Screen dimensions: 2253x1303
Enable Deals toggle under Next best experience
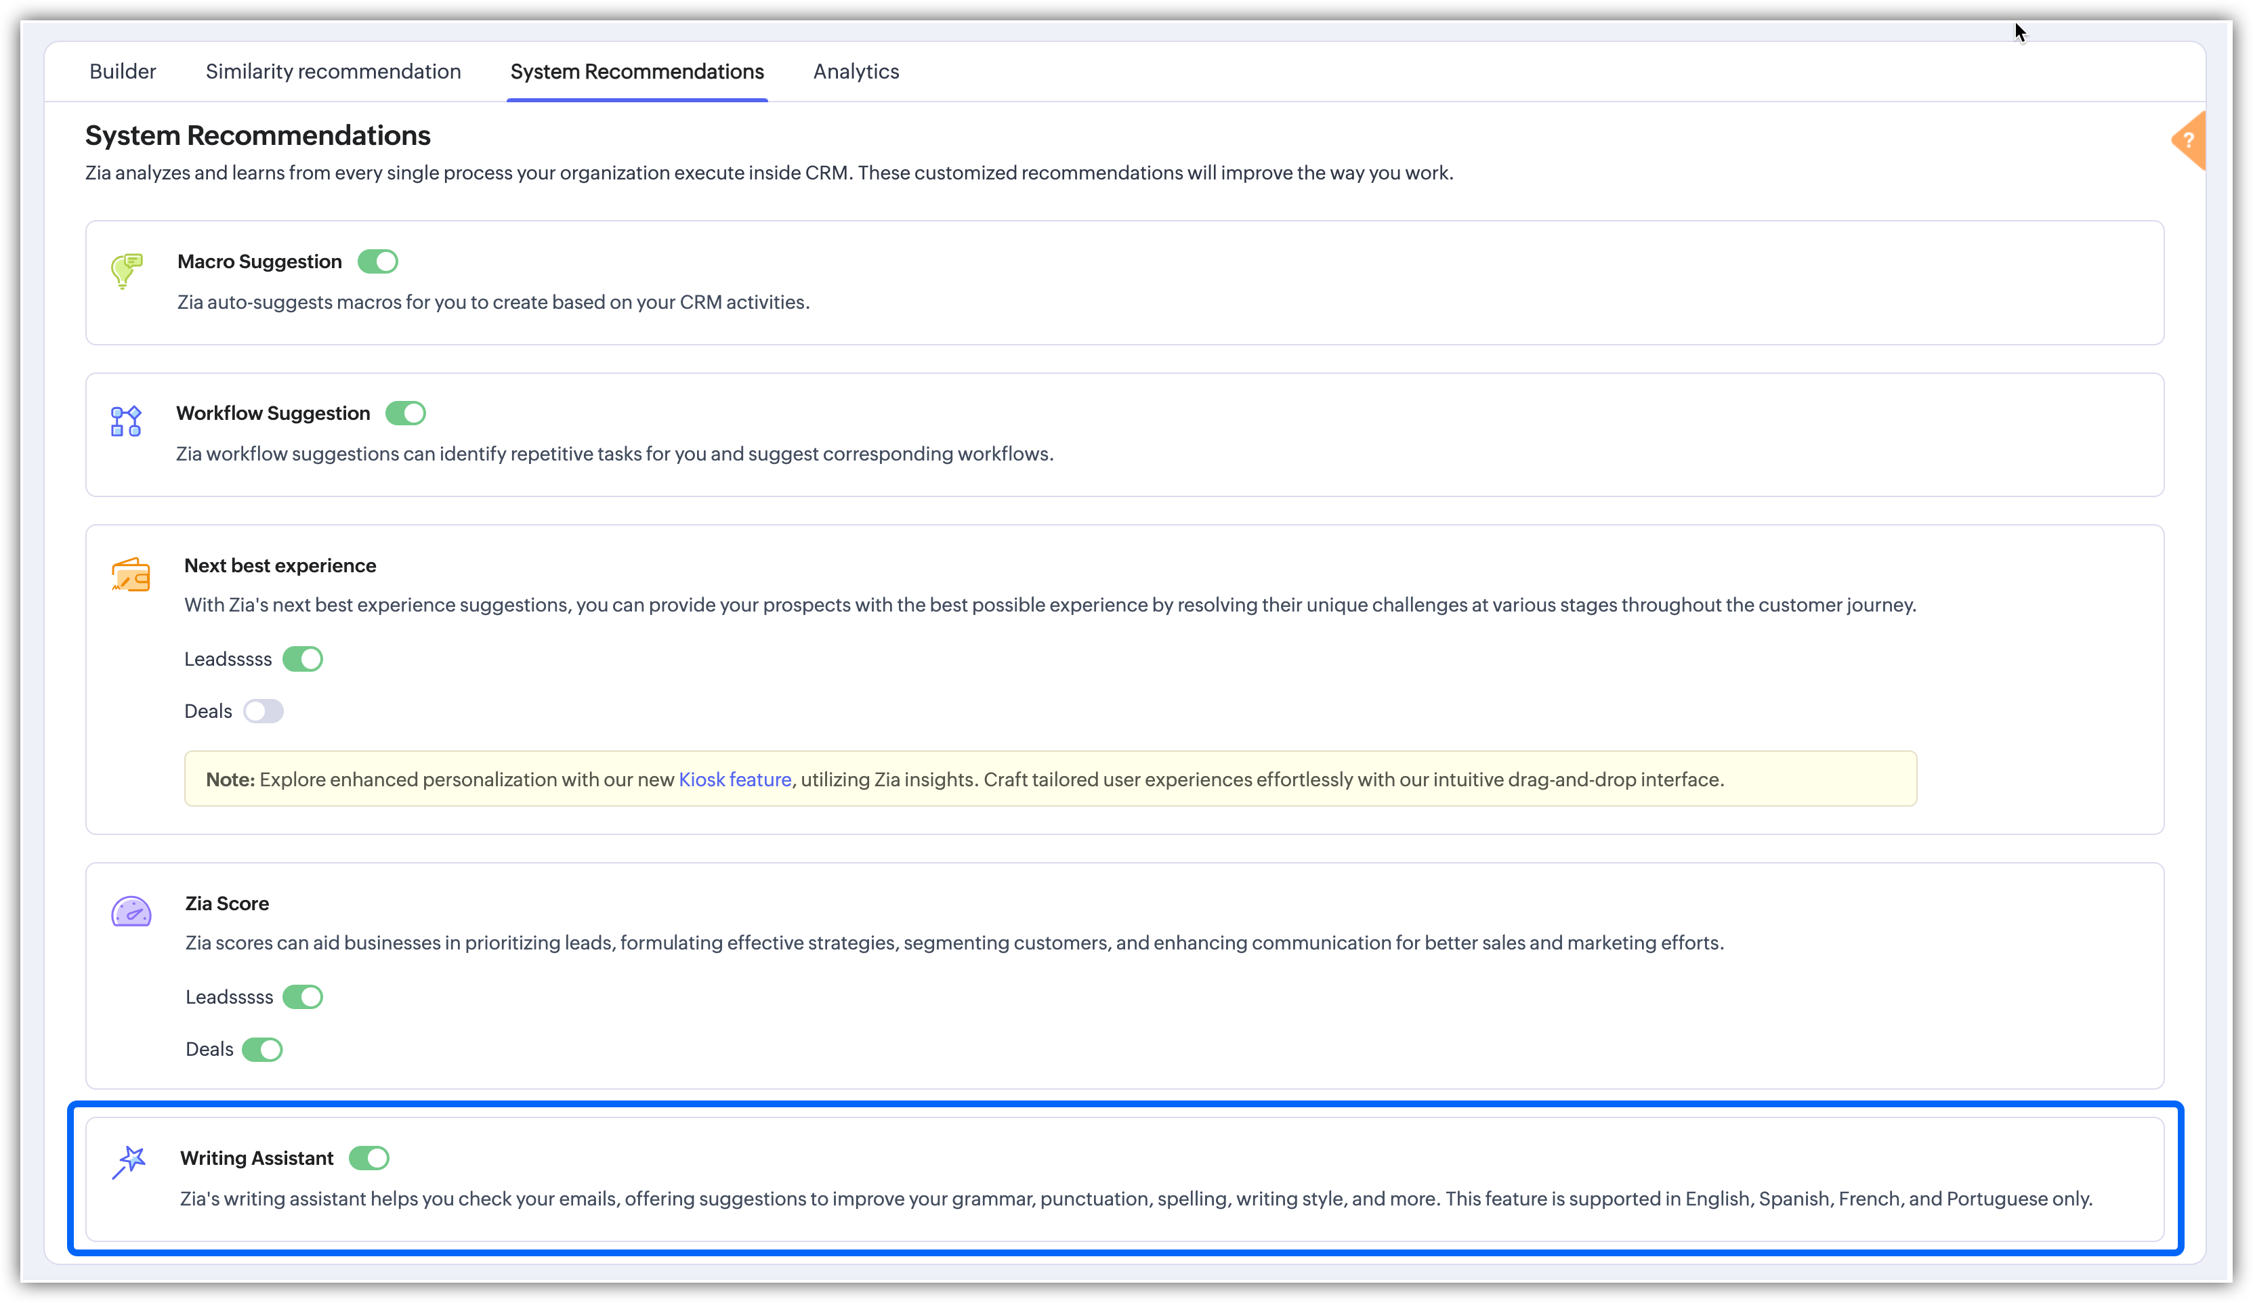263,711
